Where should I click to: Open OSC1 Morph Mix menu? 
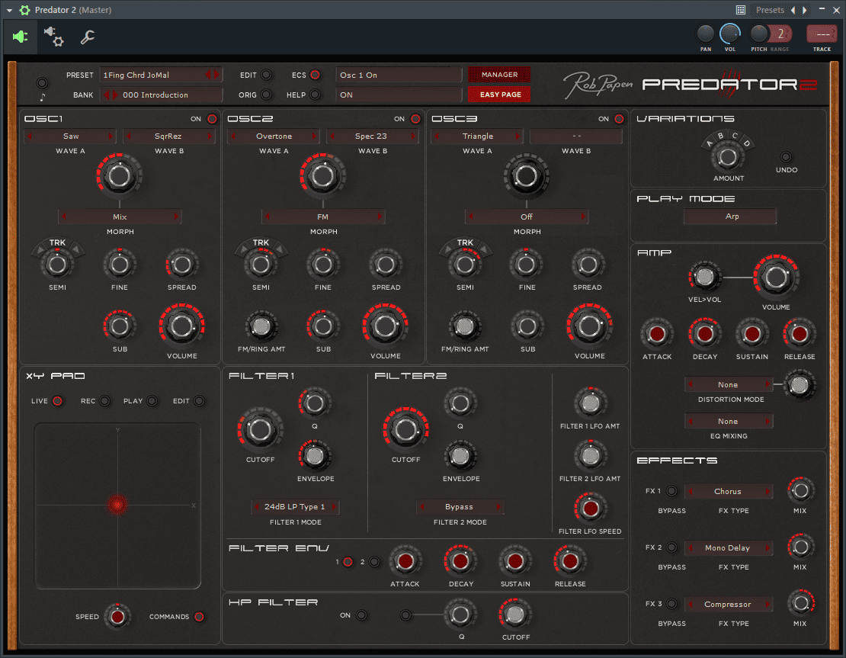(x=119, y=217)
